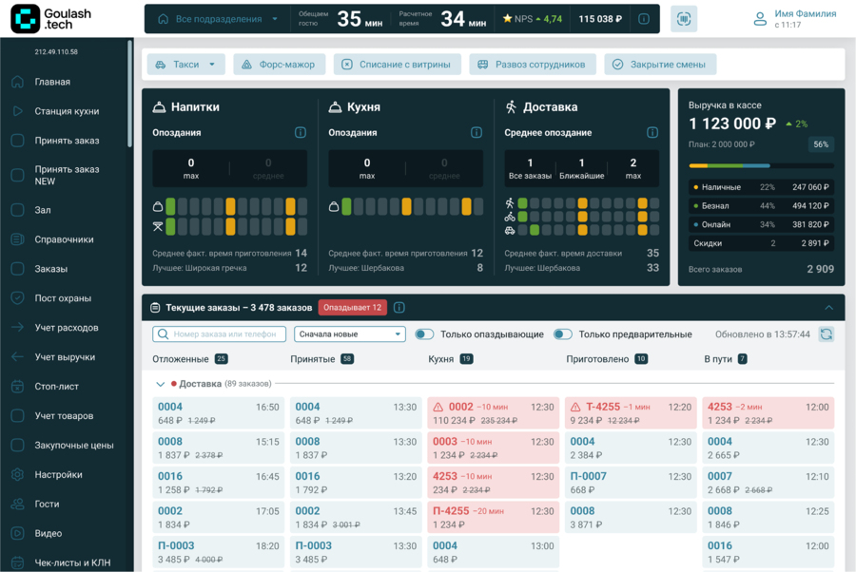Viewport: 856px width, 572px height.
Task: Open the Сначала новые sort dropdown
Action: (x=350, y=334)
